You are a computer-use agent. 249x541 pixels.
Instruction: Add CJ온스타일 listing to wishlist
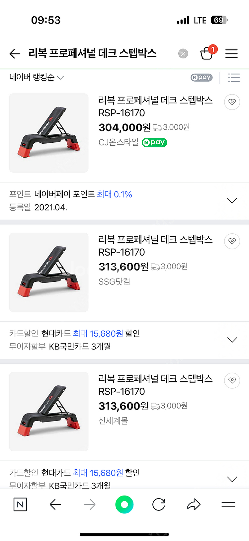[x=232, y=102]
